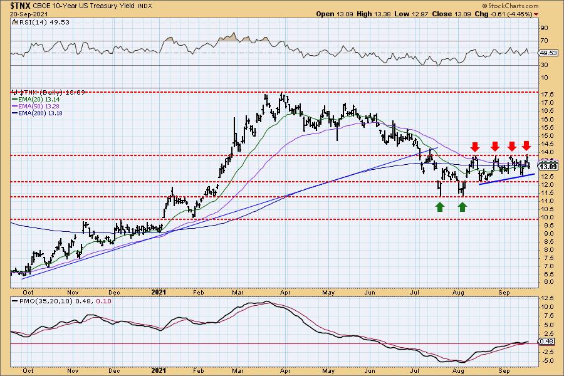Click the 2021 label under the price panel
This screenshot has height=376, width=564.
coord(159,292)
